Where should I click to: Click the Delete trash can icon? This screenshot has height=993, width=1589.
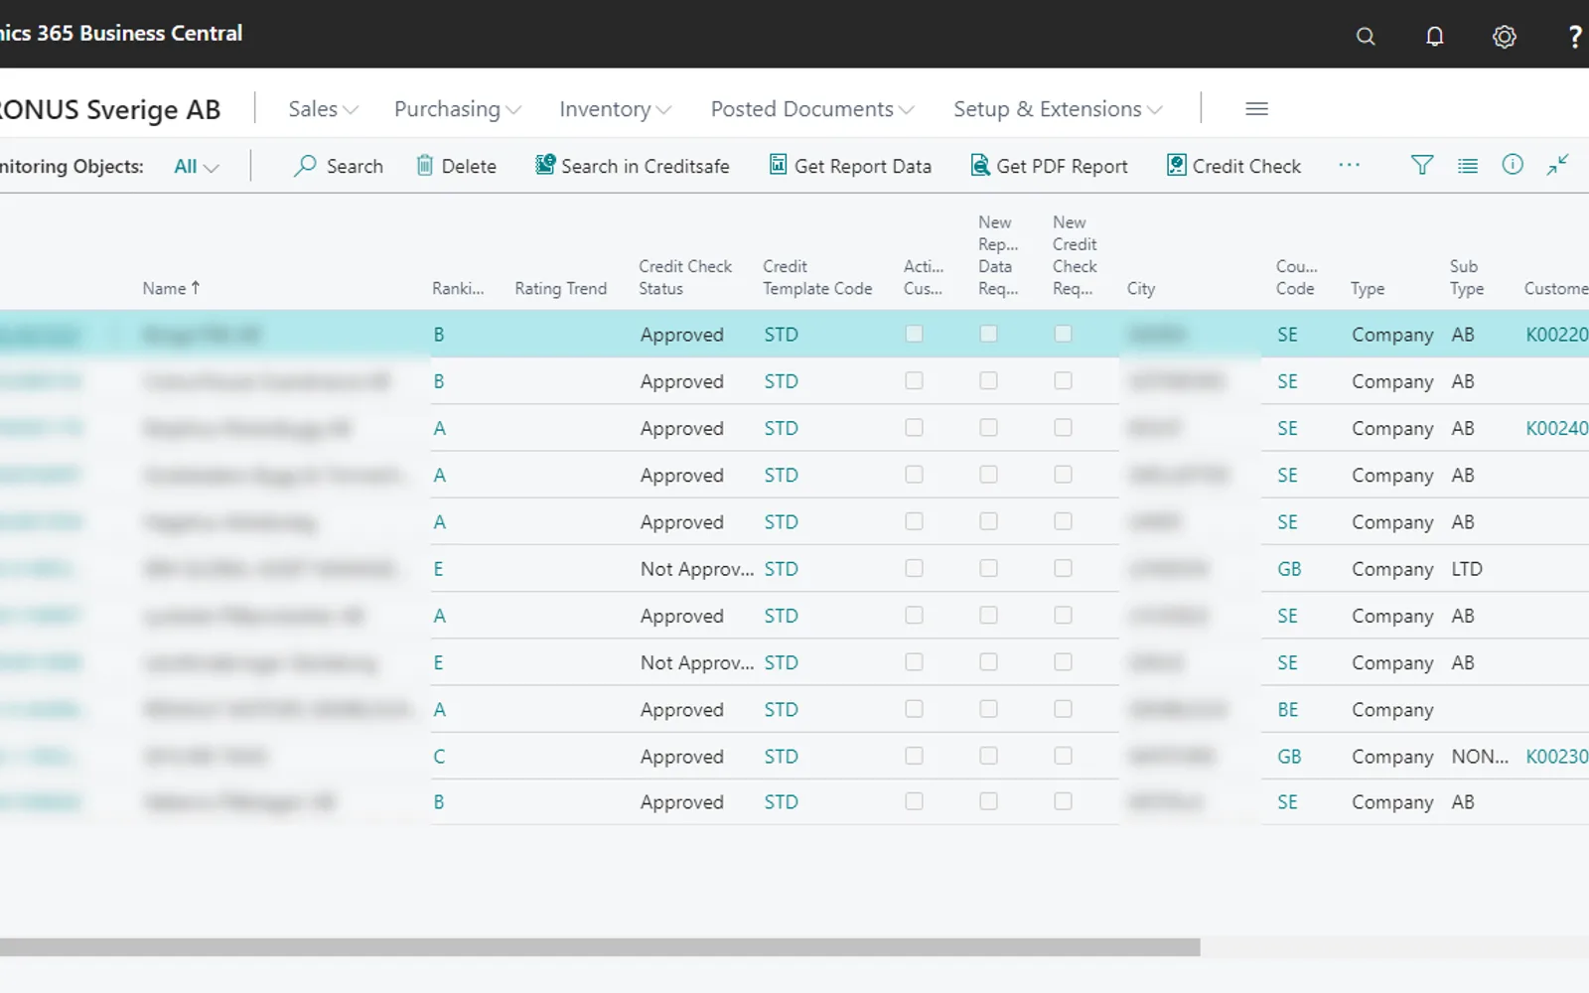(424, 165)
